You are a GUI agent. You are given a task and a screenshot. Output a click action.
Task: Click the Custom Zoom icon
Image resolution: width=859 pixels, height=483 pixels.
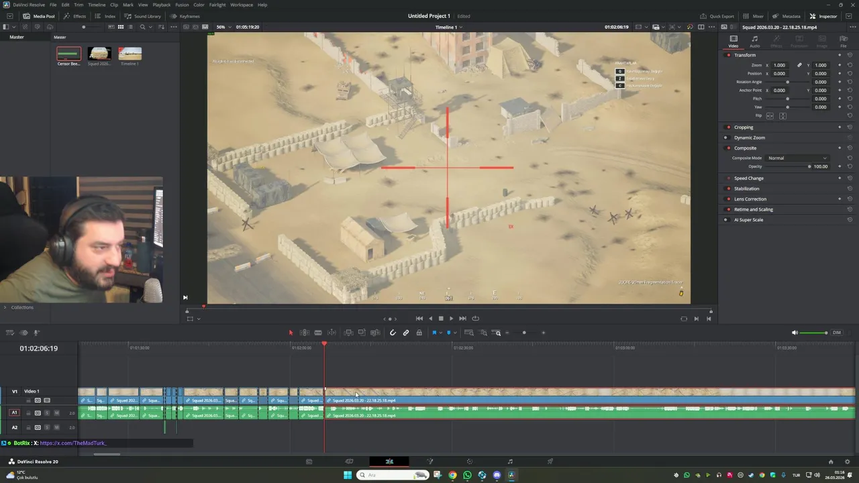pos(497,333)
